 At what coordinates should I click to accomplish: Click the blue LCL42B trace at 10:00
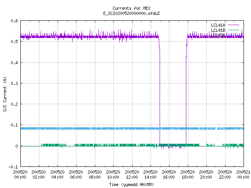[x=113, y=128]
